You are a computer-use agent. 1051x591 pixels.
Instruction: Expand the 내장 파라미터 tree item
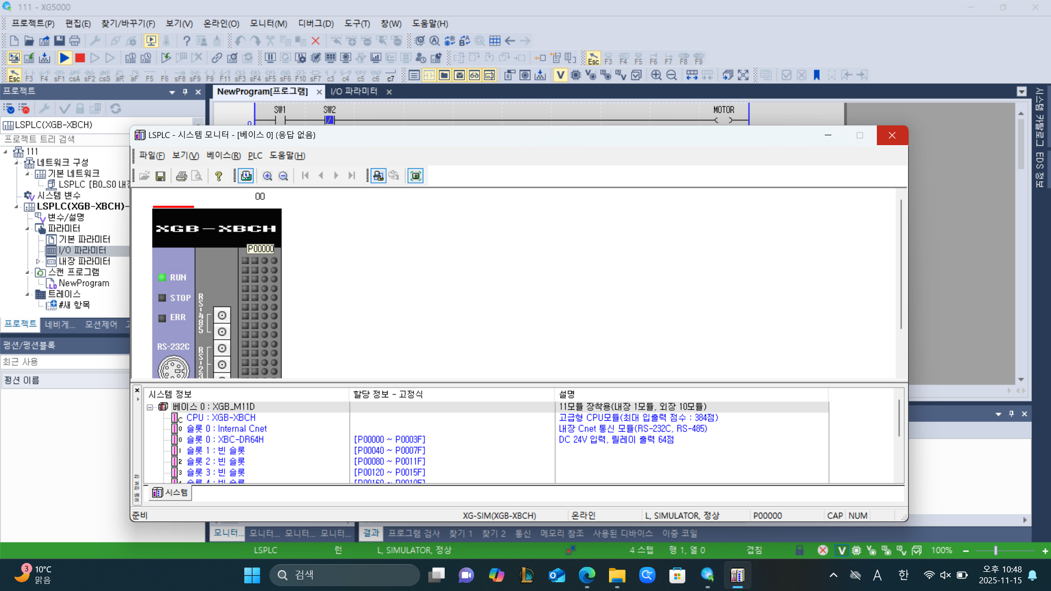pyautogui.click(x=38, y=261)
